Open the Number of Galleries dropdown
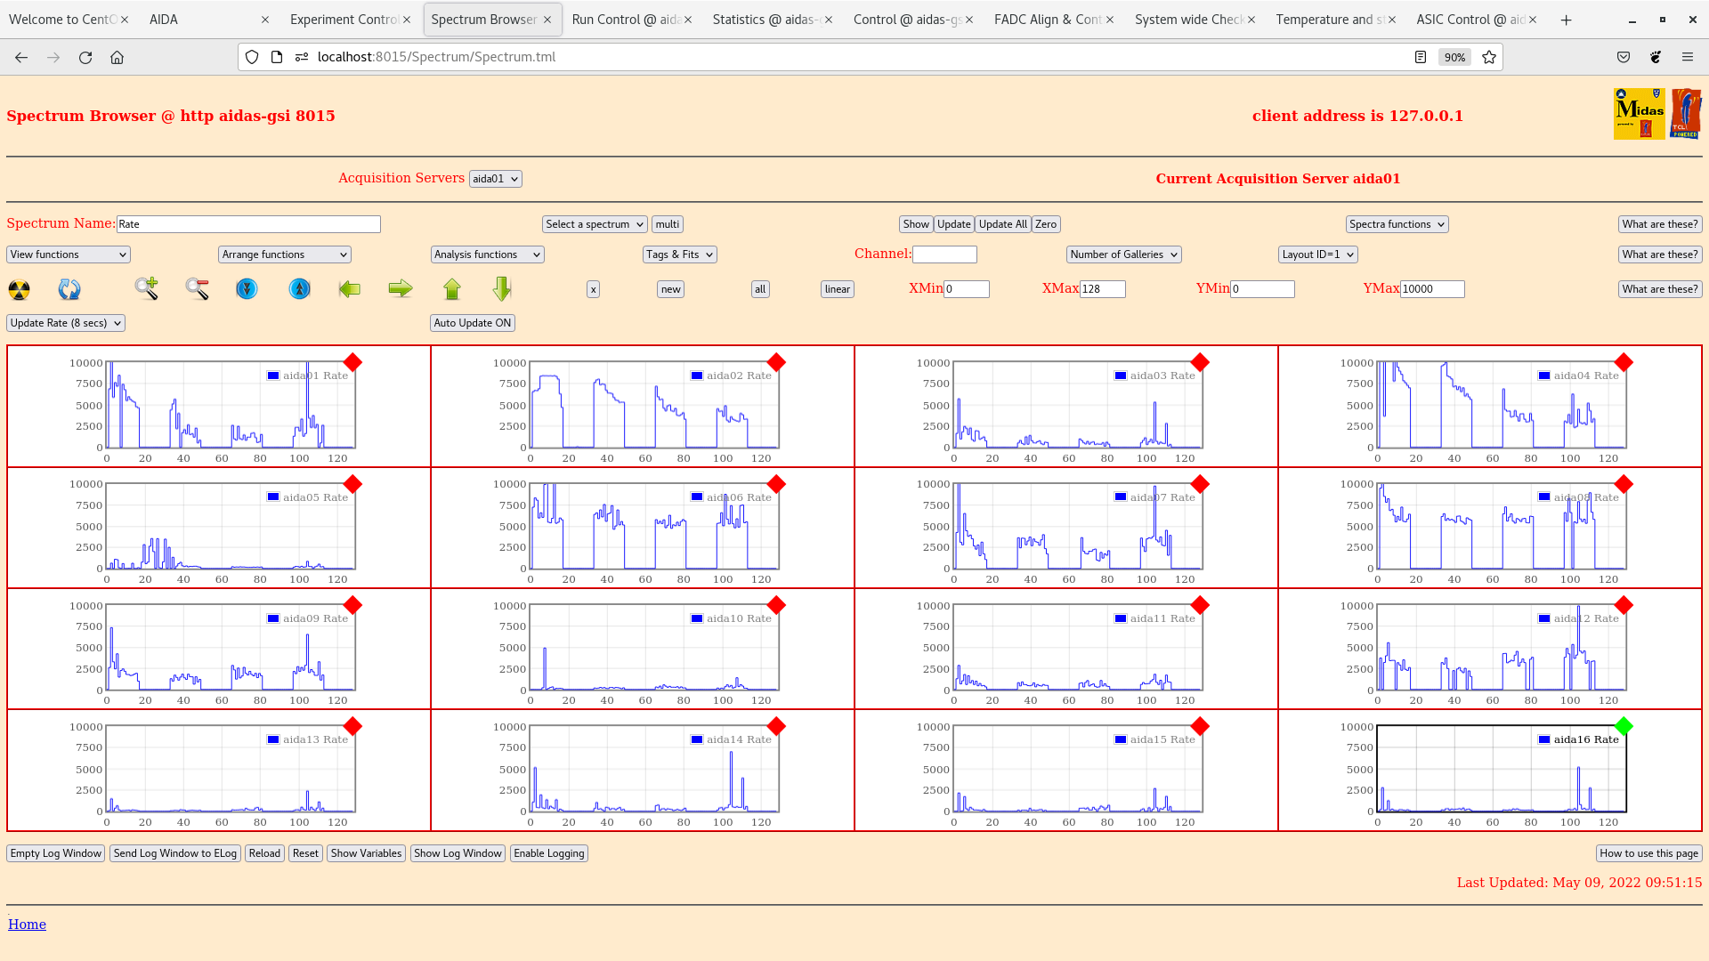Viewport: 1709px width, 961px height. 1123,254
